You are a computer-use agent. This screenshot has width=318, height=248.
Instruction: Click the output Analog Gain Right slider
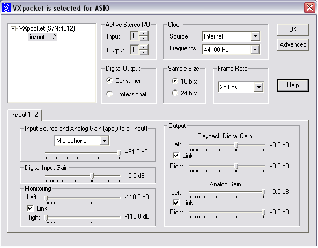point(227,212)
